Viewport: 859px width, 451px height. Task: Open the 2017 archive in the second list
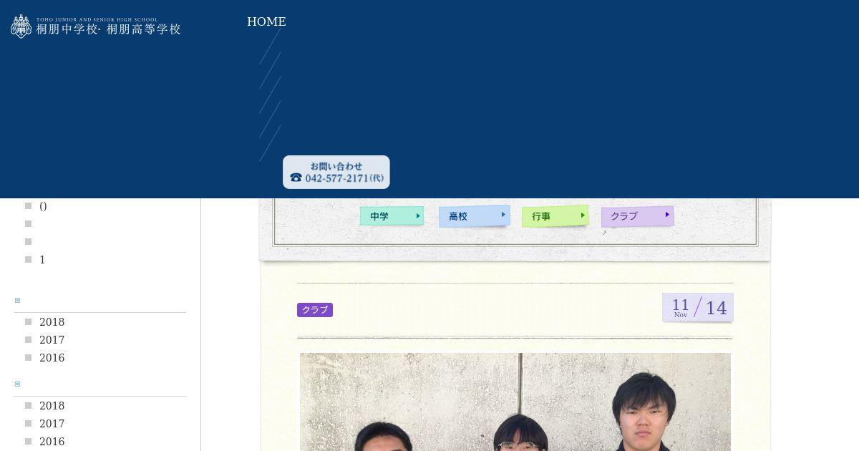(52, 424)
